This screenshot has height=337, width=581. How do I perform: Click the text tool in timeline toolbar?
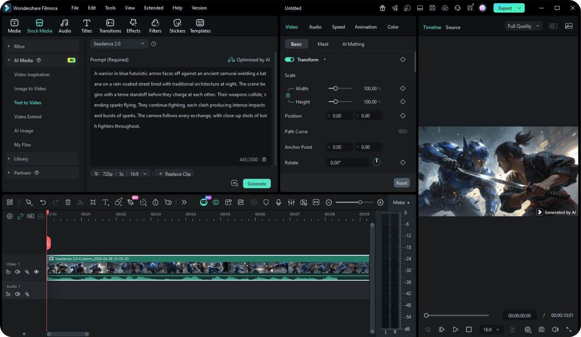106,203
